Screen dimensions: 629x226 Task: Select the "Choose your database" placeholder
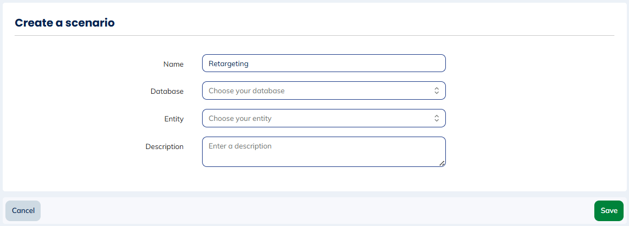click(247, 91)
